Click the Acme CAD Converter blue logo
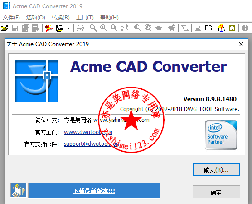Viewport: 252px width, 204px height. [x=36, y=81]
